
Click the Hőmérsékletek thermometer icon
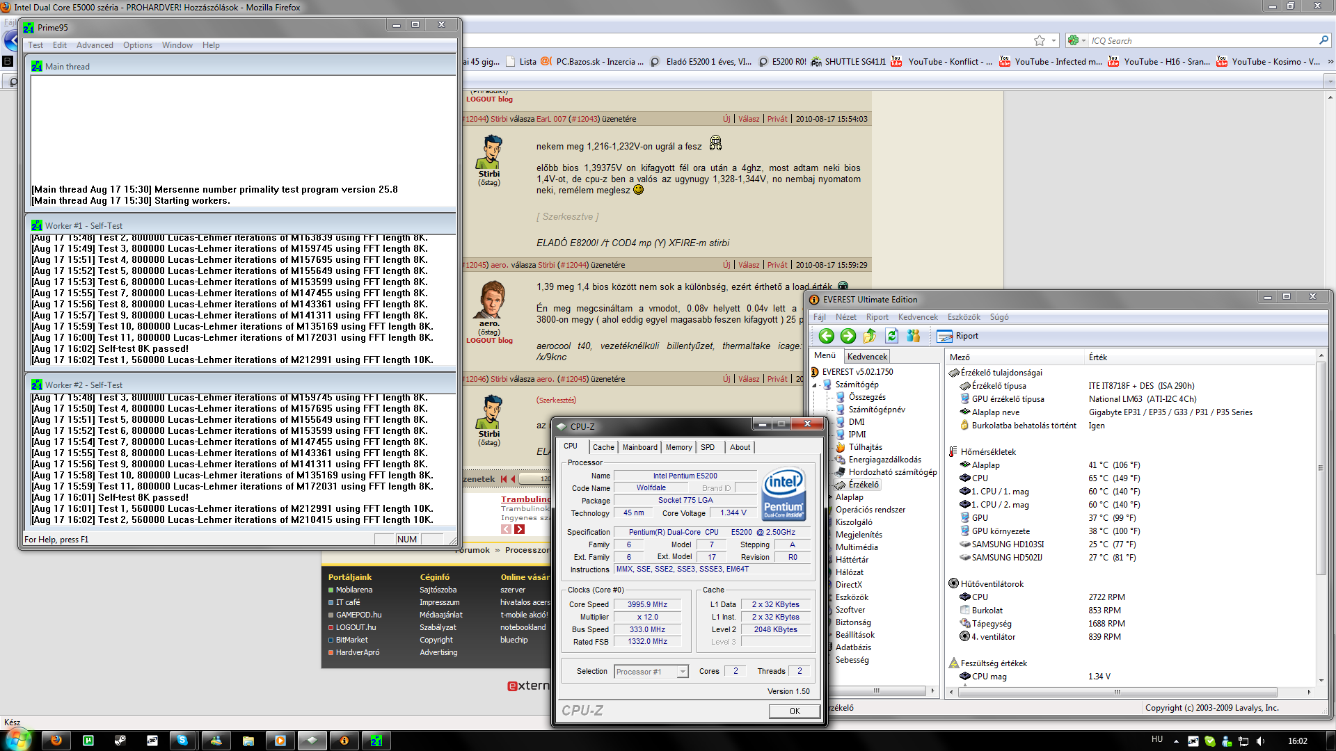click(953, 452)
